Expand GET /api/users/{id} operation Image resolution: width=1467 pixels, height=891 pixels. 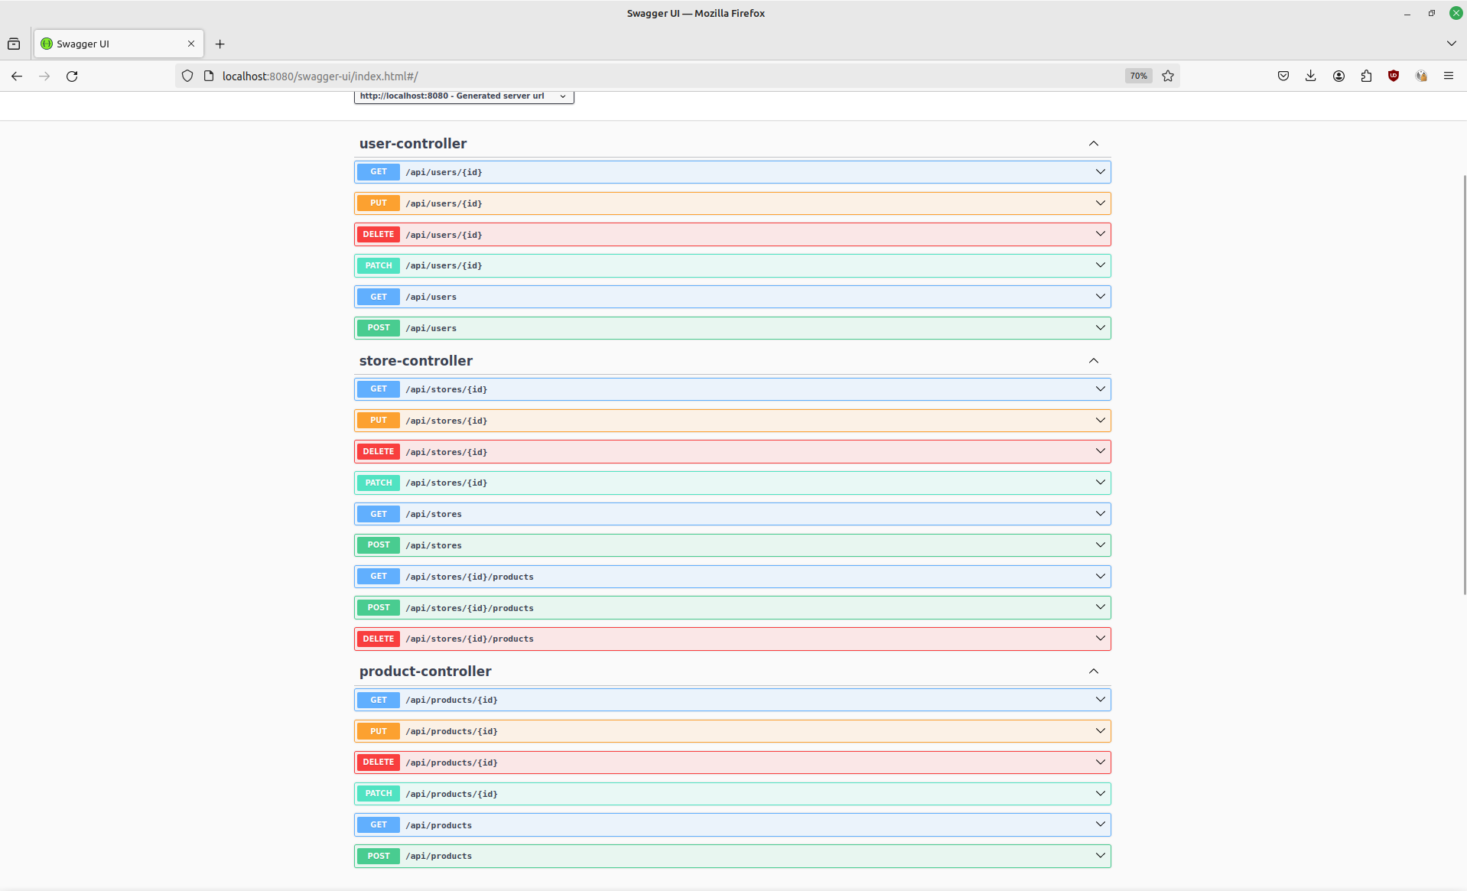(x=733, y=172)
